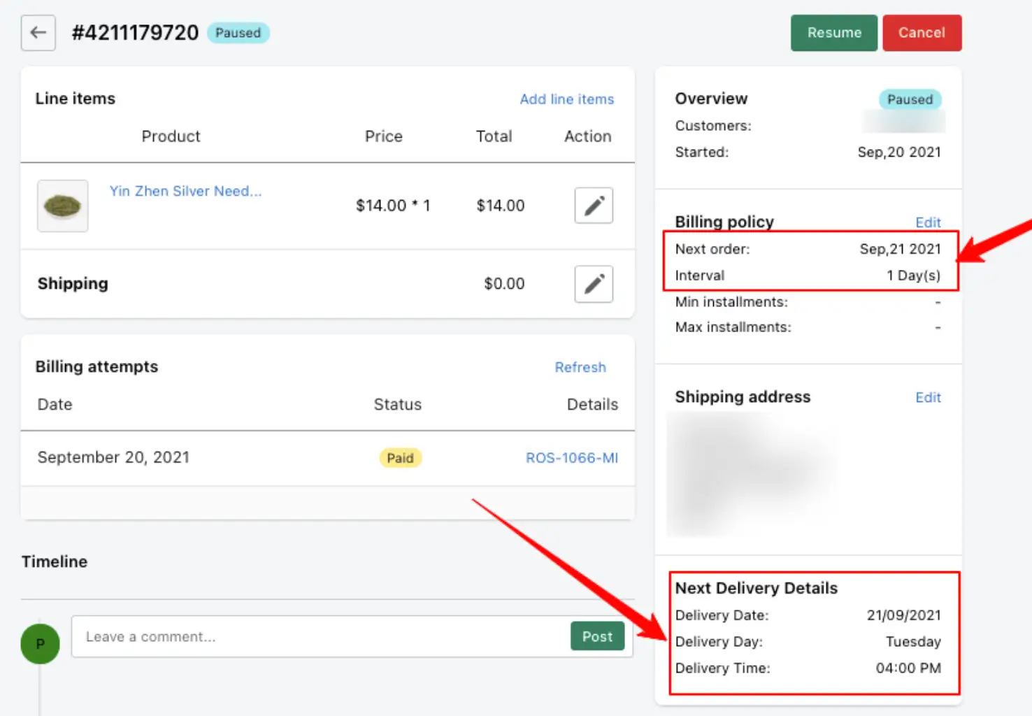Edit the Billing policy
This screenshot has width=1032, height=716.
click(x=928, y=222)
